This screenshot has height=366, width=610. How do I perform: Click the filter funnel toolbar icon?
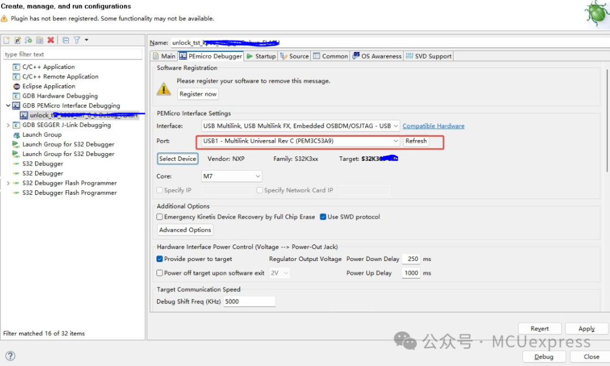point(77,40)
